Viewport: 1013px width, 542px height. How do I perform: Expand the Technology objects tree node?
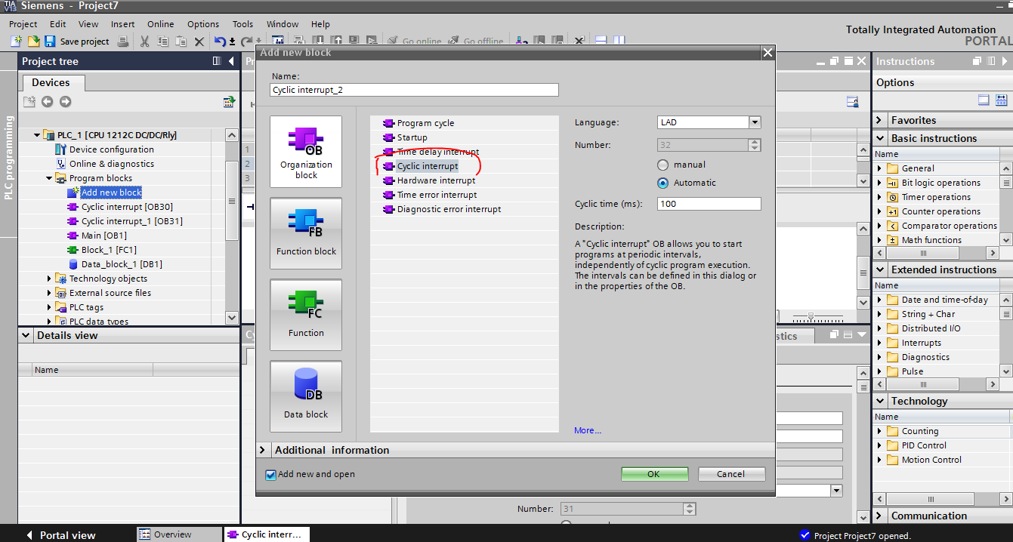coord(50,279)
